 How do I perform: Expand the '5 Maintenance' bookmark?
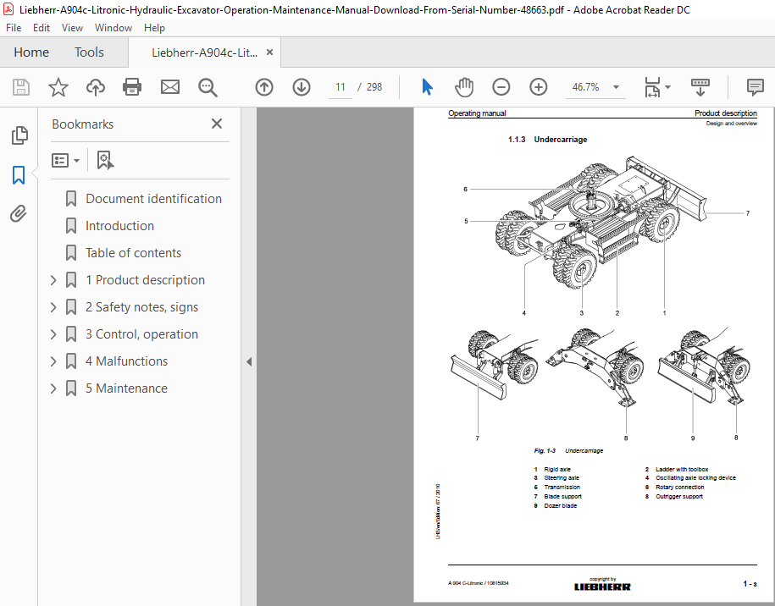pos(53,388)
